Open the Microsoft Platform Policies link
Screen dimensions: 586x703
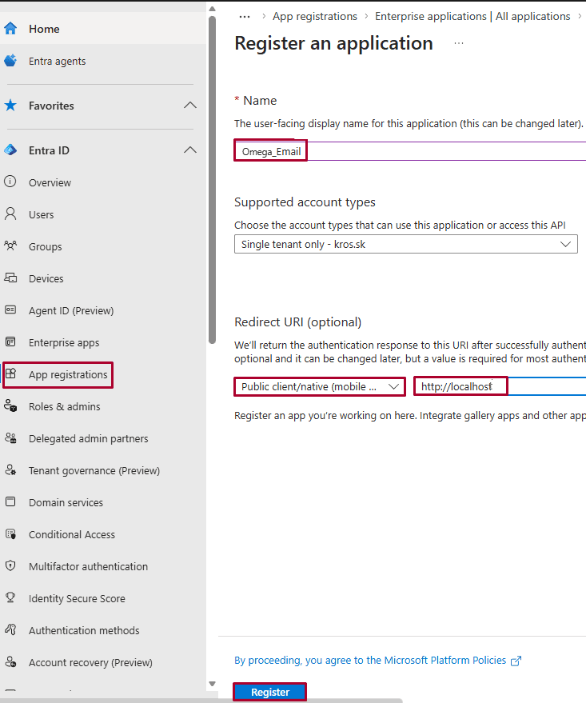pyautogui.click(x=370, y=661)
